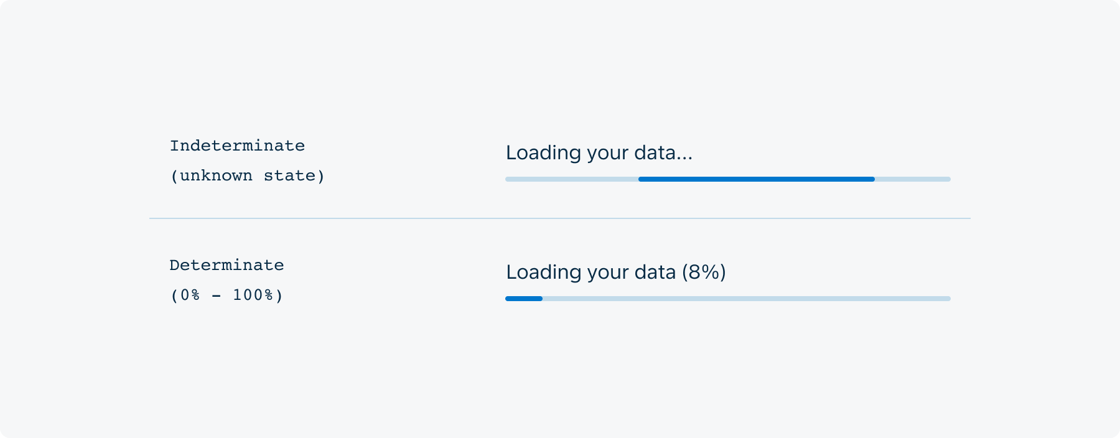Click the word "Loading" in the determinate label

click(x=536, y=272)
